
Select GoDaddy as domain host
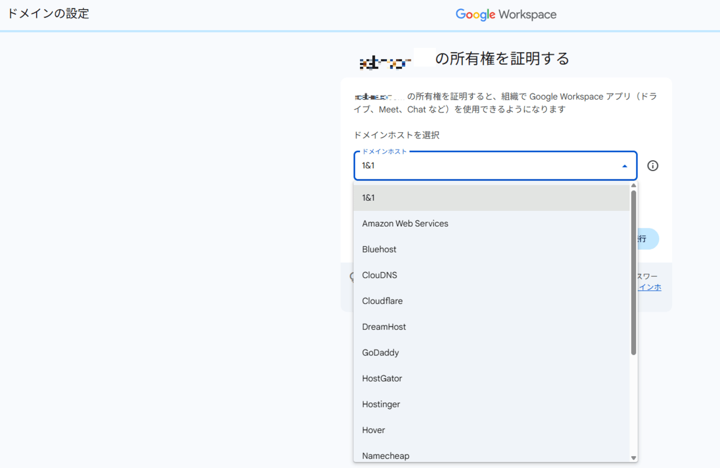tap(492, 353)
